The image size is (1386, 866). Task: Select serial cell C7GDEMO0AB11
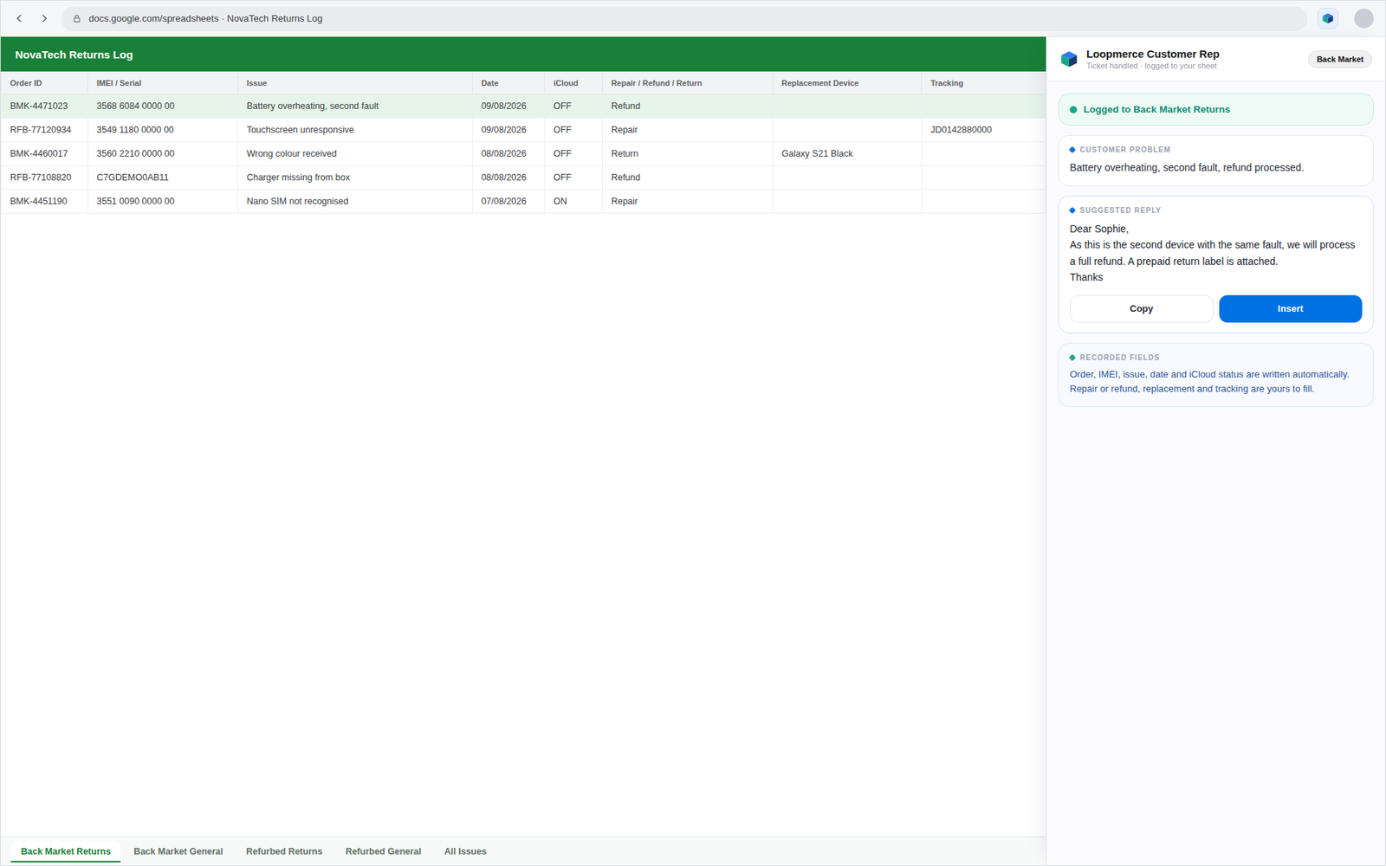163,178
